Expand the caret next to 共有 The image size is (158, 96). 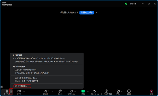click(88, 91)
